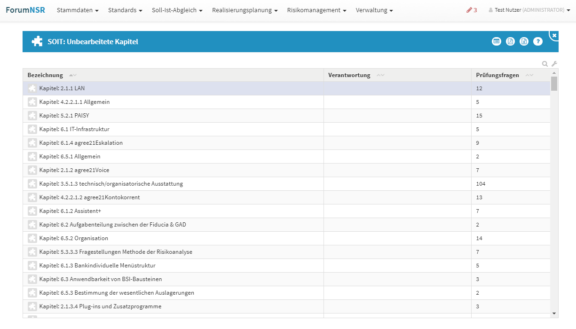576x329 pixels.
Task: Open the Soll-Ist-Abgleich dropdown
Action: click(x=177, y=10)
